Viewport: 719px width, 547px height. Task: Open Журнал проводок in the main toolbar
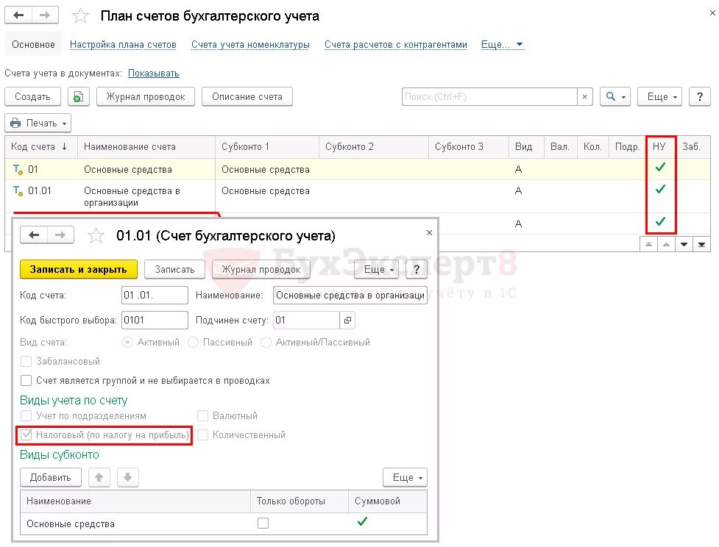click(x=146, y=96)
